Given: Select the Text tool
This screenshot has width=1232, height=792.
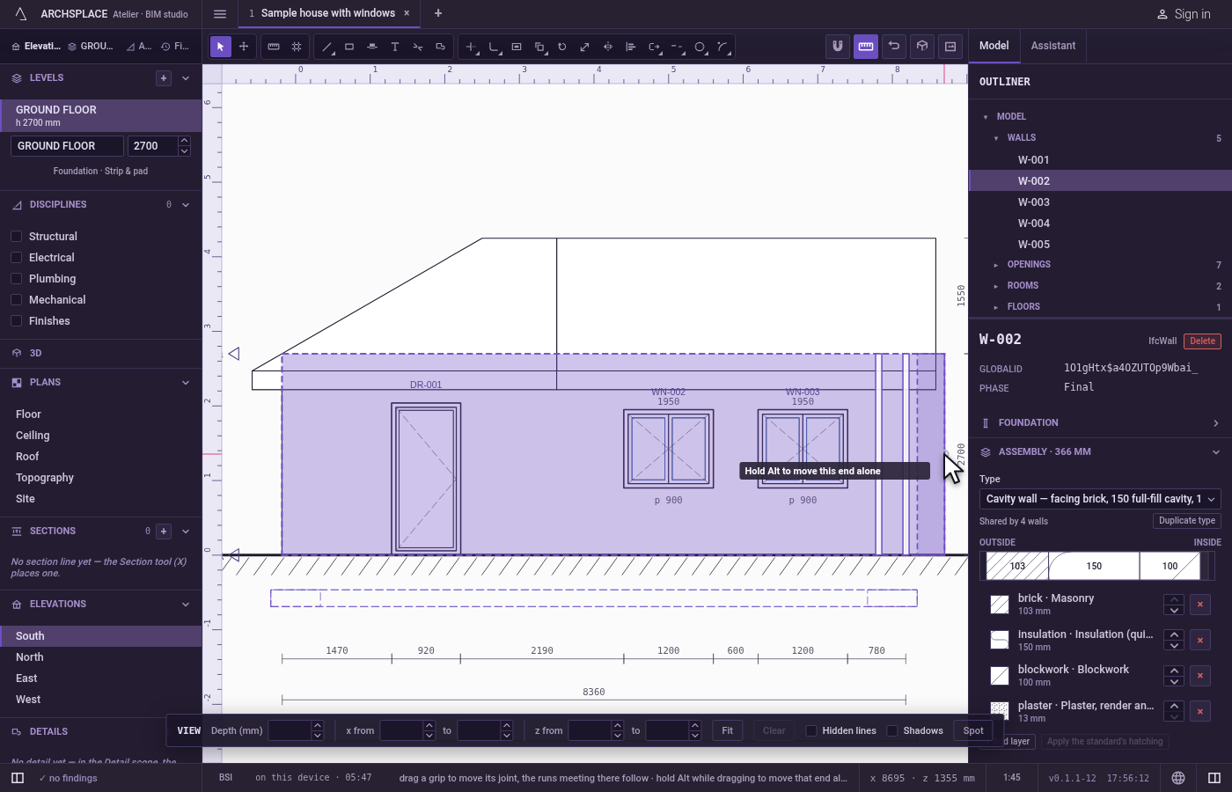Looking at the screenshot, I should (x=395, y=47).
